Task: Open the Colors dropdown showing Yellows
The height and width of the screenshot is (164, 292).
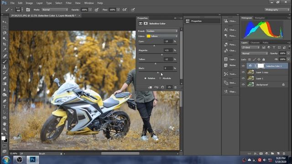Action: 162,36
